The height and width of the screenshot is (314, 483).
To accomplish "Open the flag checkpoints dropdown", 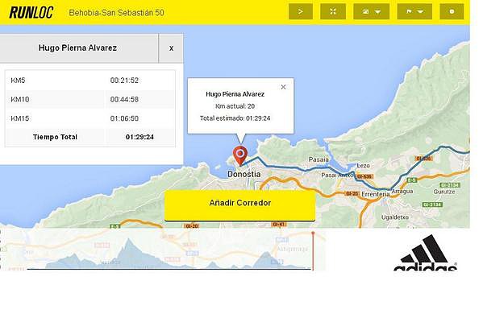I will pyautogui.click(x=414, y=12).
